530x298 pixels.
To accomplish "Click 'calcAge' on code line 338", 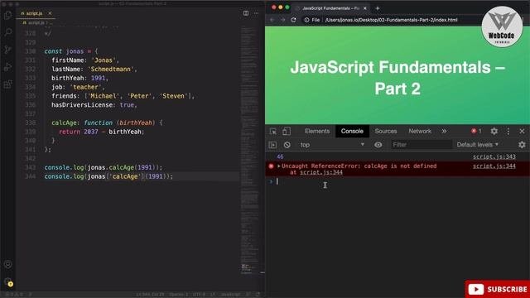I will coord(65,123).
